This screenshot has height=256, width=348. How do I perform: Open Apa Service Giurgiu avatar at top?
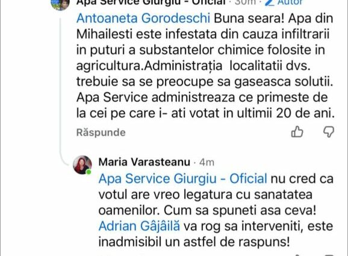60,4
